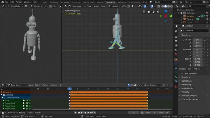Toggle Only Selected filter in dope sheet
This screenshot has height=118, width=210.
(129, 85)
